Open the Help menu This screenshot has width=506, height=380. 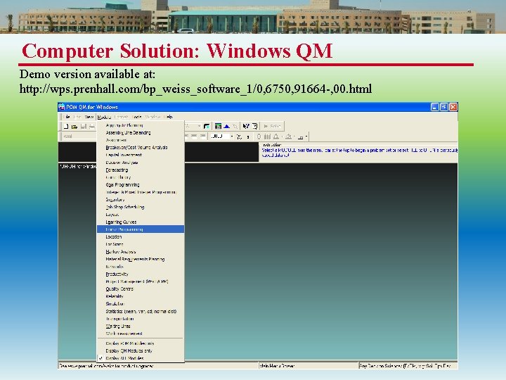pyautogui.click(x=169, y=117)
